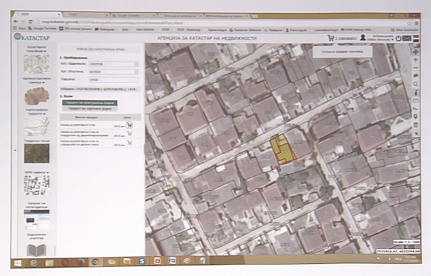This screenshot has height=276, width=431.
Task: Click the map zoom in plus tool
Action: click(415, 60)
